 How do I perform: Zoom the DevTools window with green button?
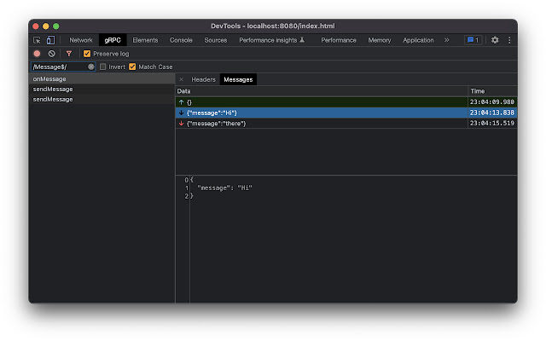pos(56,26)
